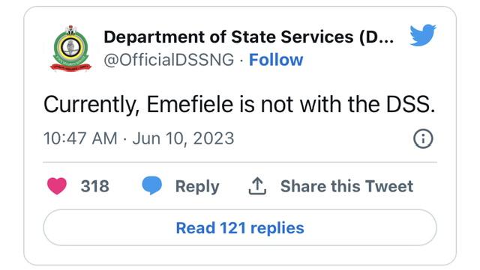Viewport: 480px width, 270px height.
Task: Click the word Emefiele in the tweet
Action: tap(190, 105)
